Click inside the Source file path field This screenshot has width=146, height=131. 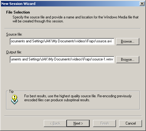pyautogui.click(x=62, y=41)
